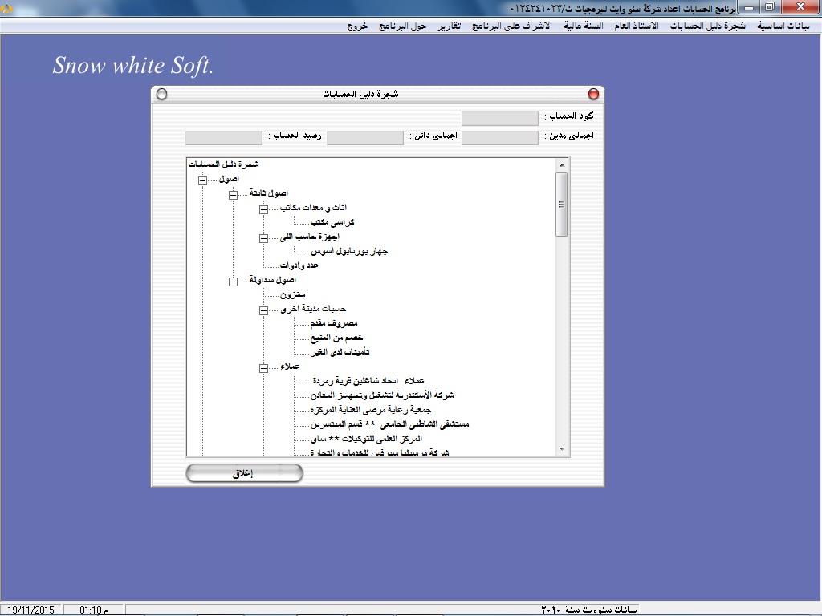This screenshot has height=616, width=822.
Task: Select the كراسى مكتب tree item
Action: 334,223
